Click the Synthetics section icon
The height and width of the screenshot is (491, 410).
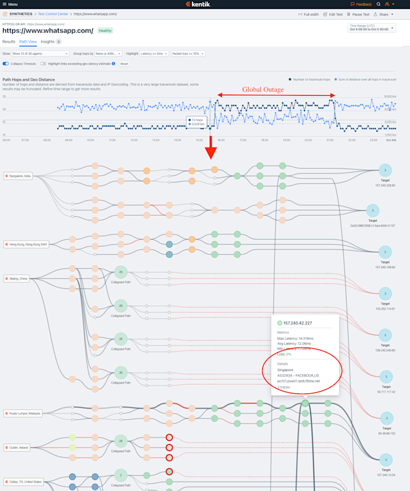[x=5, y=14]
